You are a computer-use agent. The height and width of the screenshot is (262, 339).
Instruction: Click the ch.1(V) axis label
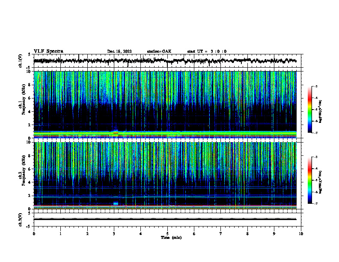[x=20, y=61]
